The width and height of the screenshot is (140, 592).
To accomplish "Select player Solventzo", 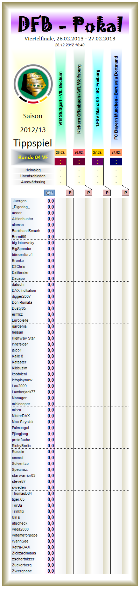I will pyautogui.click(x=20, y=463).
